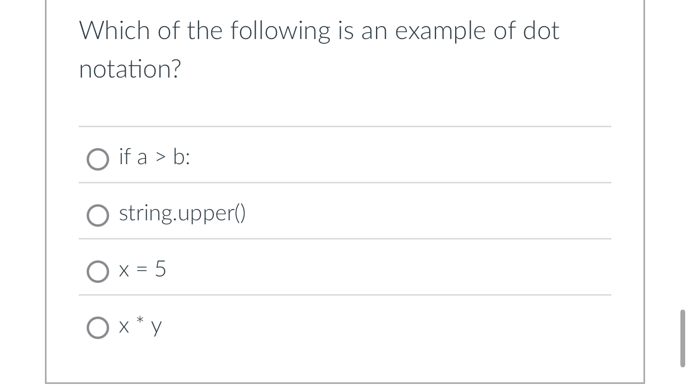The image size is (690, 385).
Task: Click the answer text "string.upper()"
Action: click(x=182, y=214)
